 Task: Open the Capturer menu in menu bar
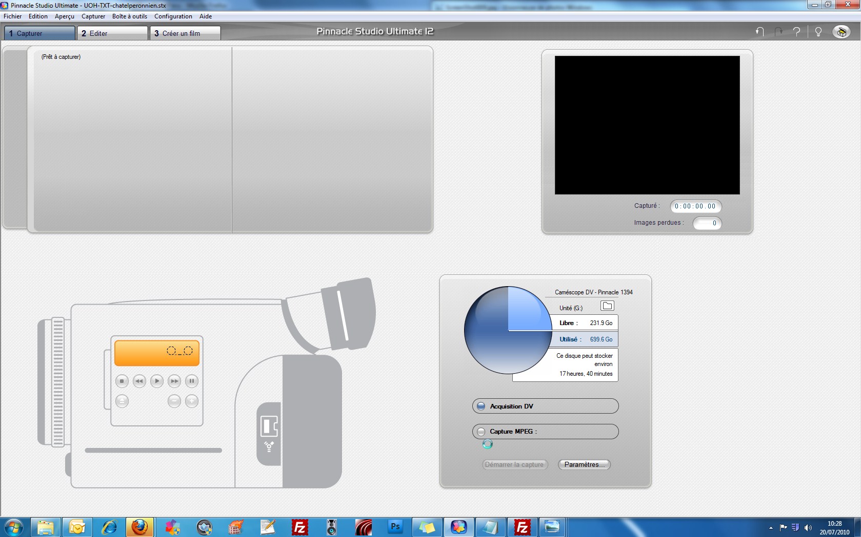pos(93,16)
